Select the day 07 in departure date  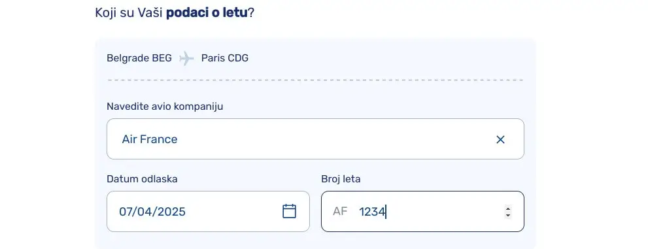click(126, 212)
